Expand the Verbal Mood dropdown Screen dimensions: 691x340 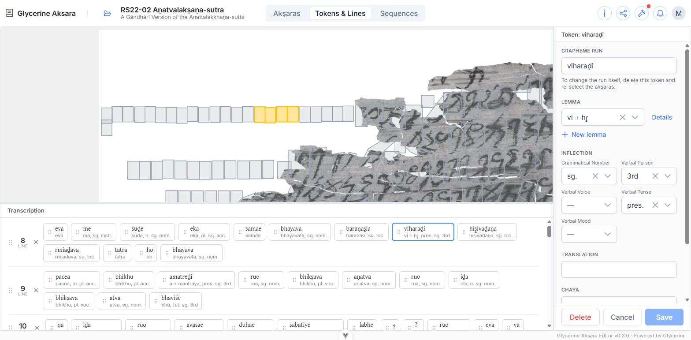(x=589, y=234)
